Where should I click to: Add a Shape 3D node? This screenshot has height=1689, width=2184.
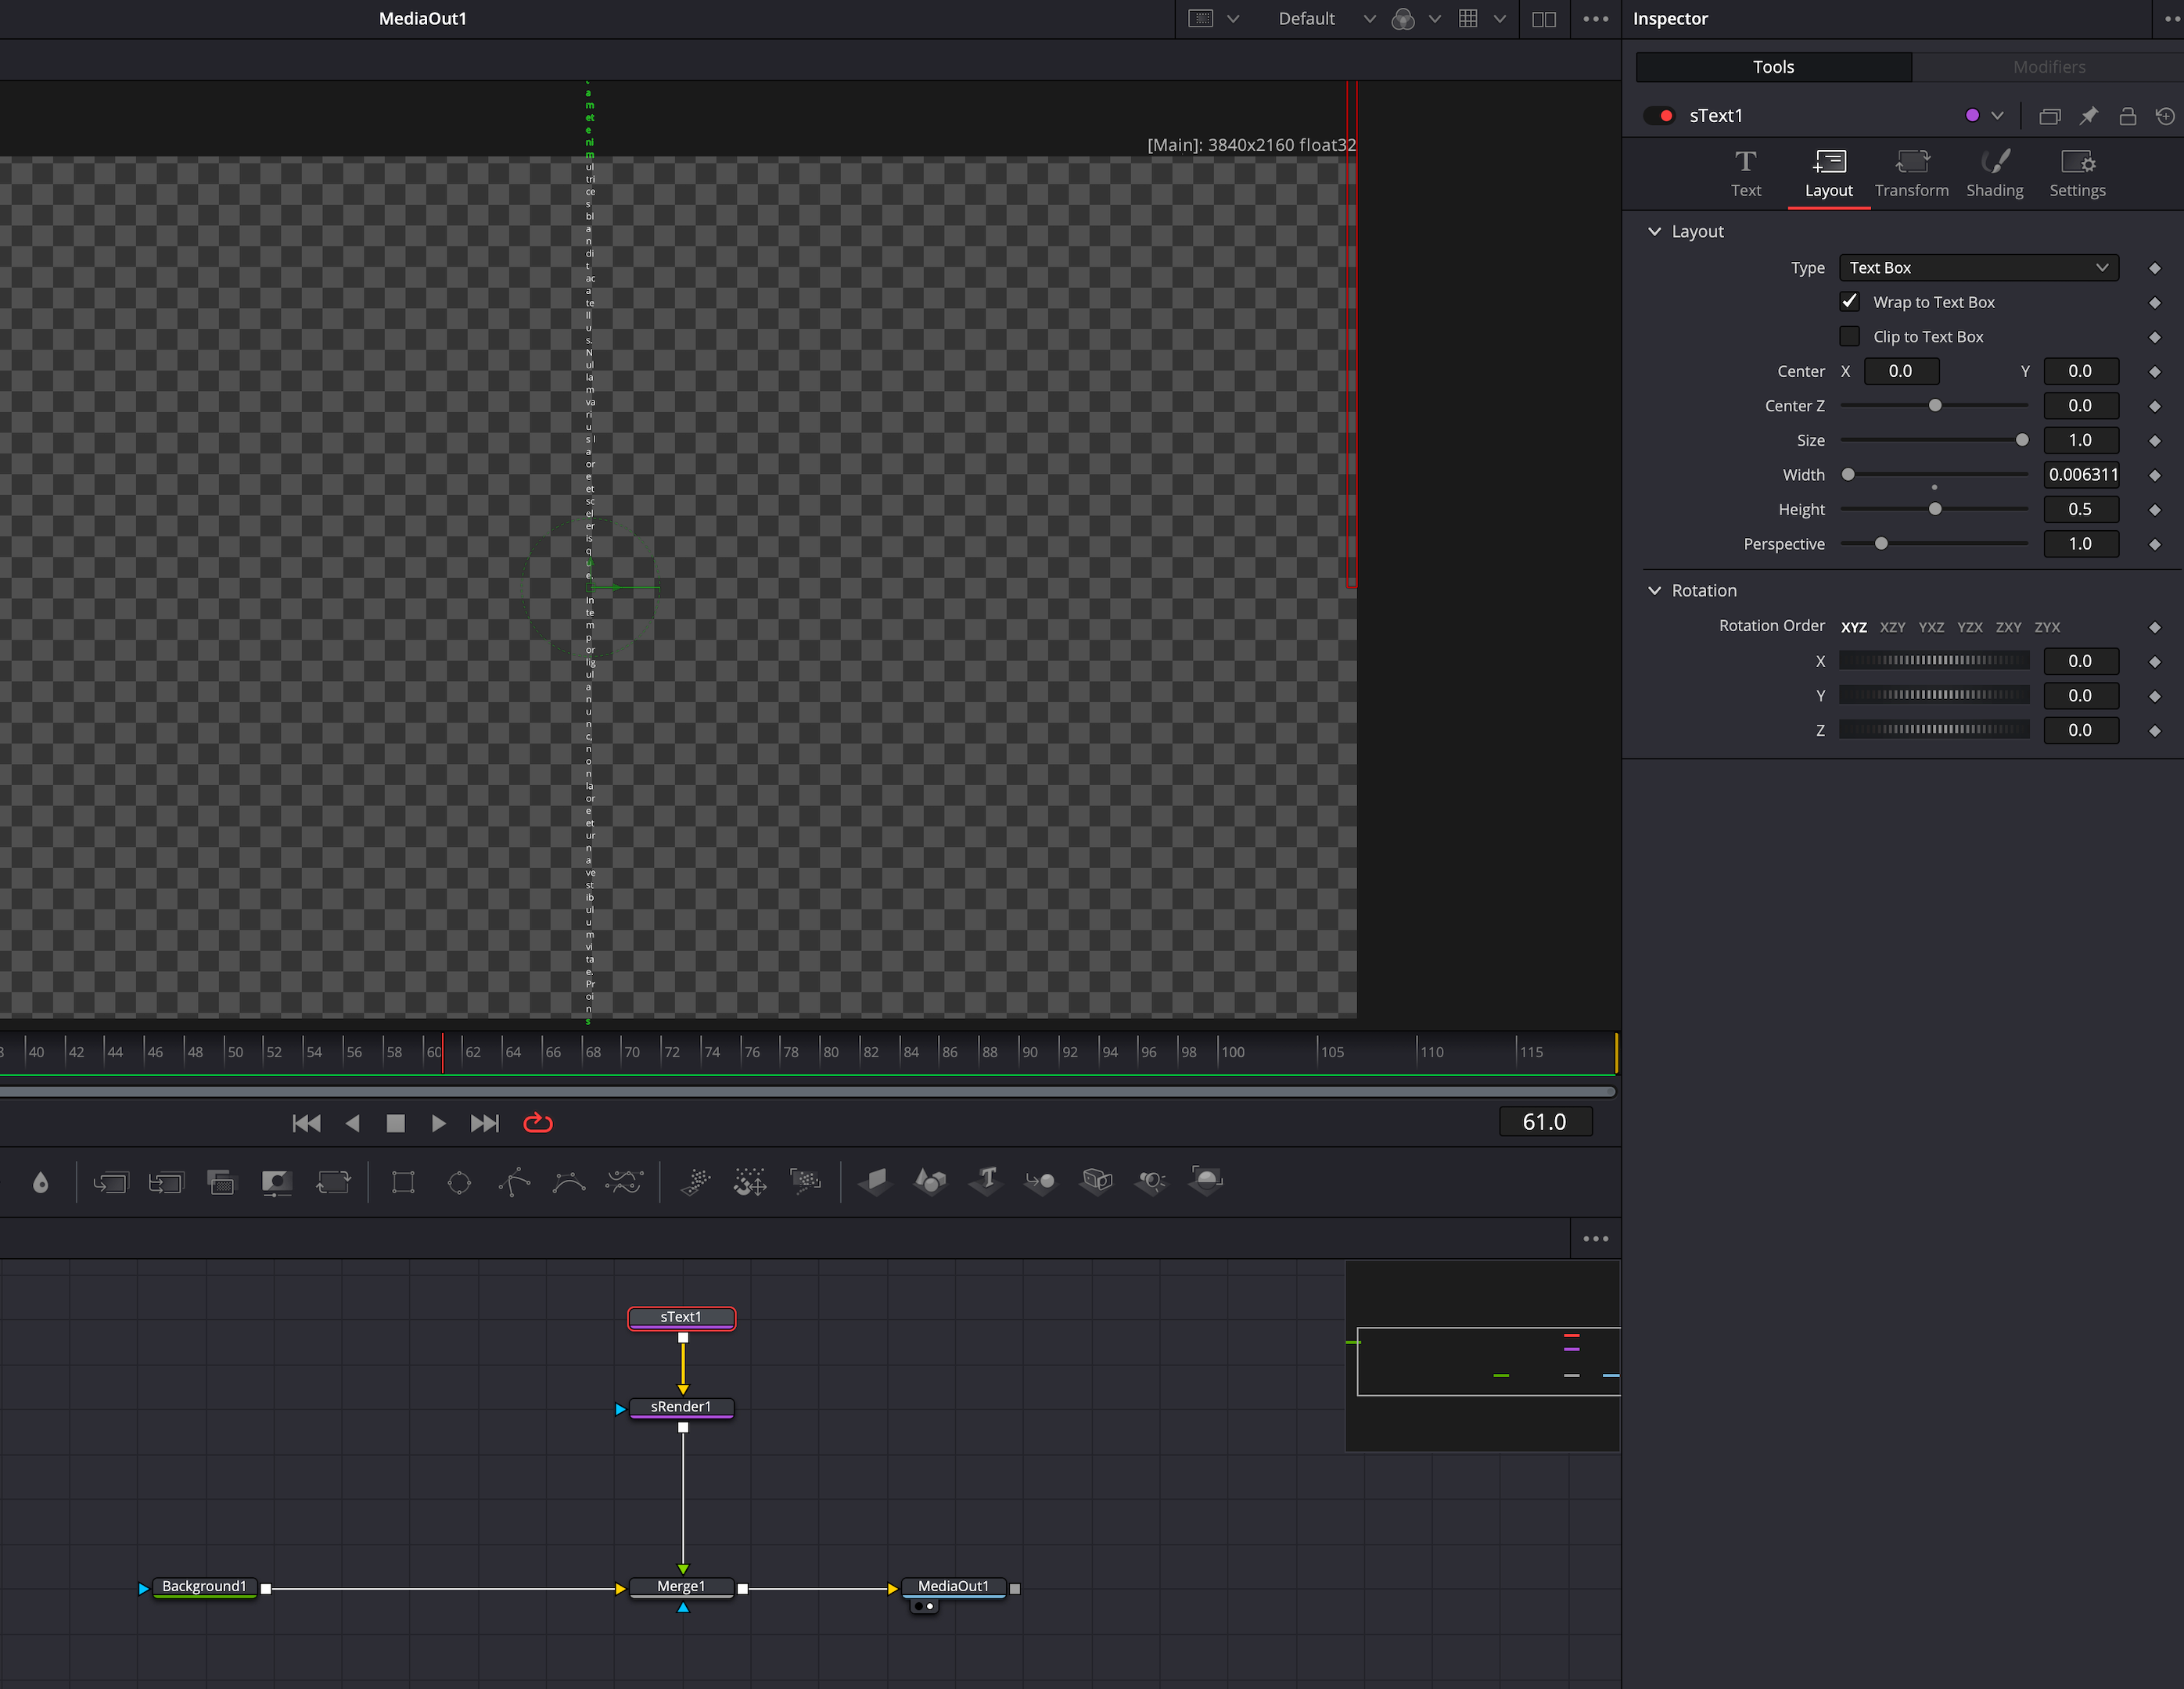930,1182
